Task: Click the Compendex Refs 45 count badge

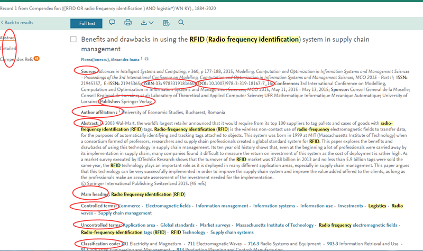Action: (36, 59)
